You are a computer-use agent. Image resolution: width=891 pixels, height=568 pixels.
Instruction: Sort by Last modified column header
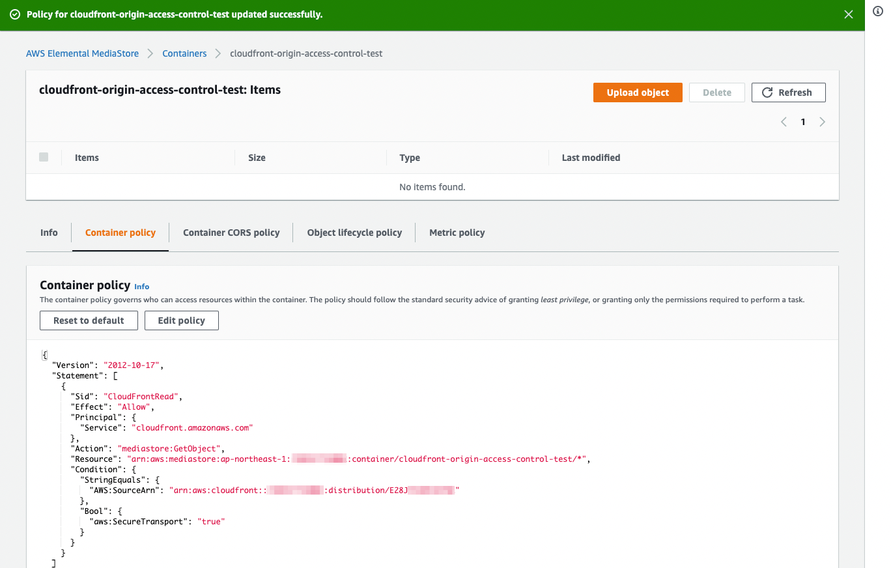591,158
